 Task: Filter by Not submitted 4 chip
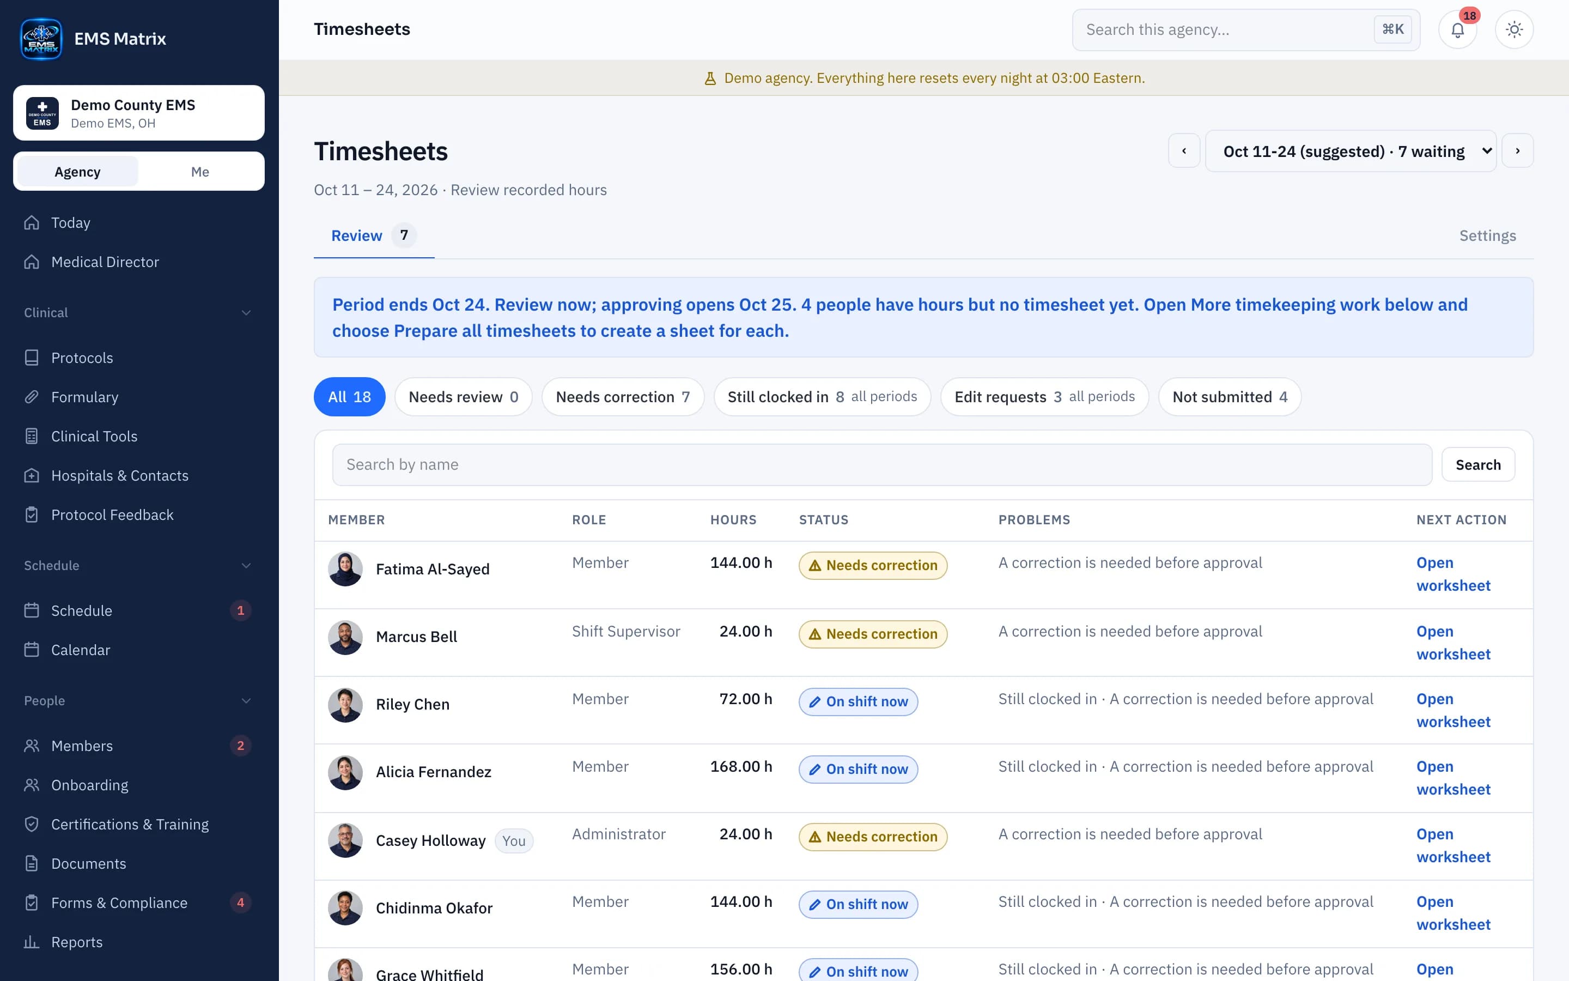1229,396
